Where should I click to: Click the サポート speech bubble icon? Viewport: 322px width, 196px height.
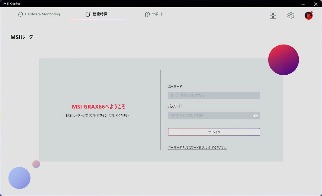(x=147, y=14)
